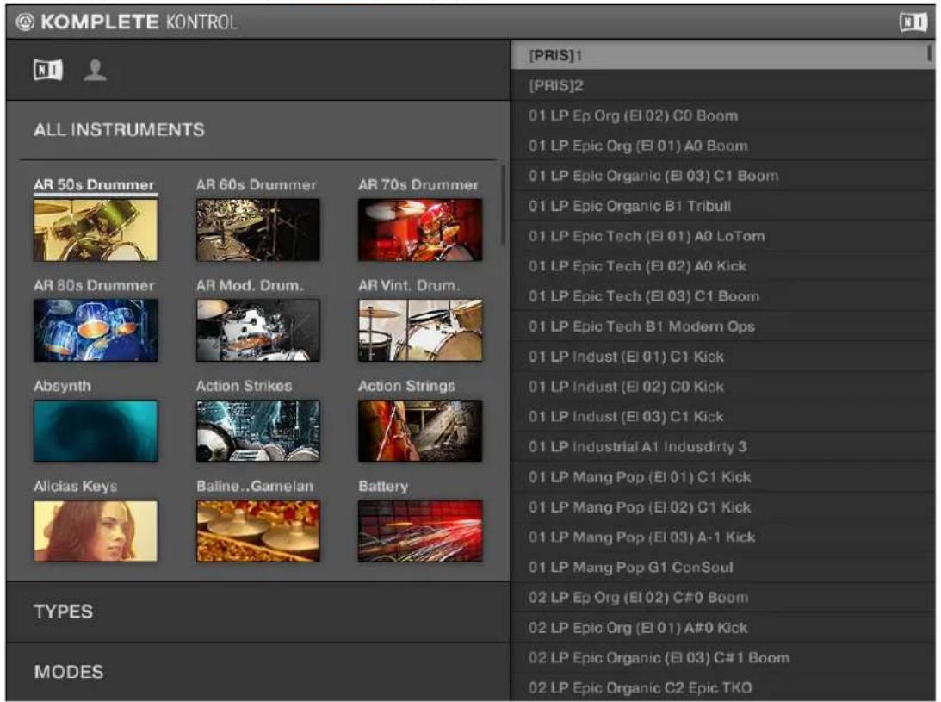The width and height of the screenshot is (941, 702).
Task: Load 01 LP Epic Tech B1 Modern Ops
Action: tap(722, 326)
